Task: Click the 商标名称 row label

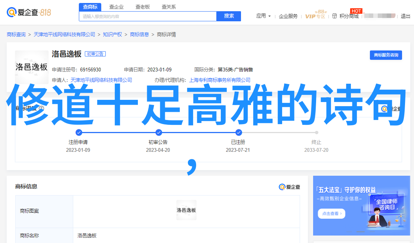Action: (29, 236)
